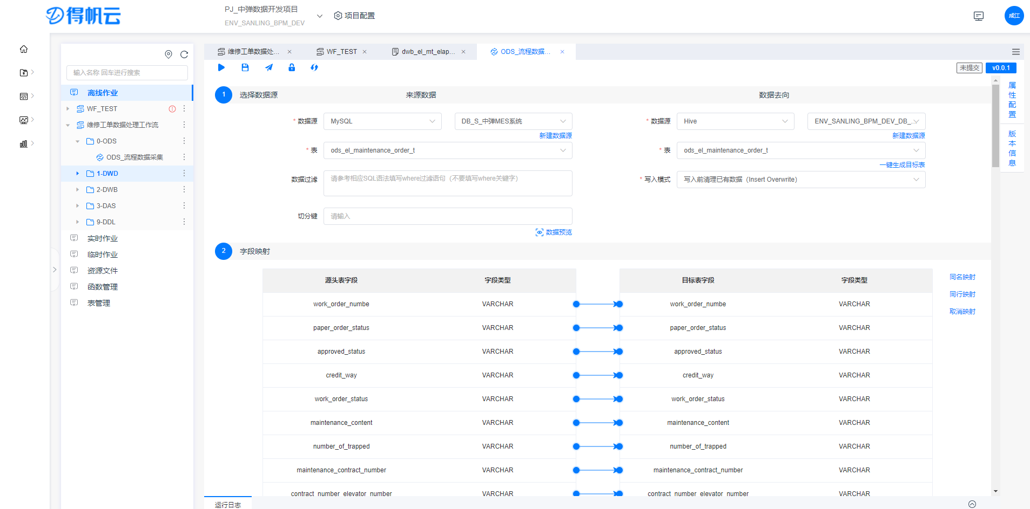Close the dwb_el_mt_elap tab
The image size is (1030, 509).
tap(463, 52)
